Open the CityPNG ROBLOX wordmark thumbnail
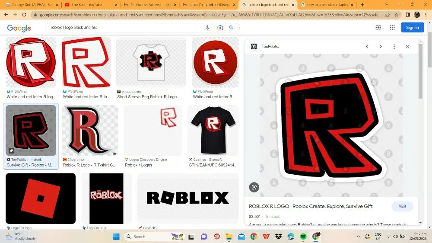This screenshot has width=432, height=243. [188, 198]
